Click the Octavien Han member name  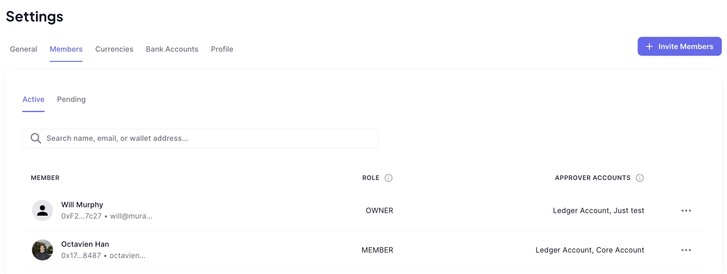pyautogui.click(x=85, y=244)
